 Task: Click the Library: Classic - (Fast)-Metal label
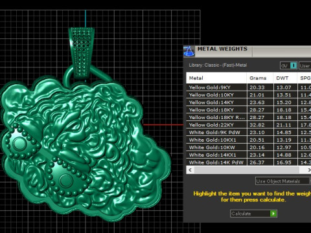[x=218, y=65]
